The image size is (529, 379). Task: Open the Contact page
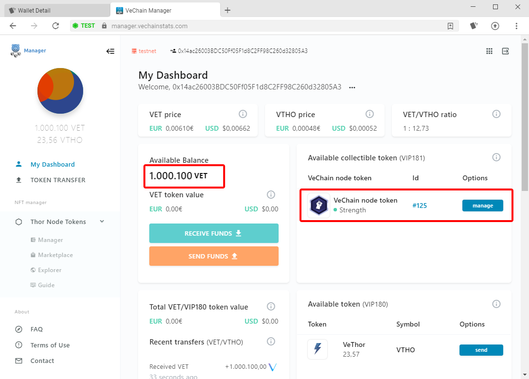42,361
